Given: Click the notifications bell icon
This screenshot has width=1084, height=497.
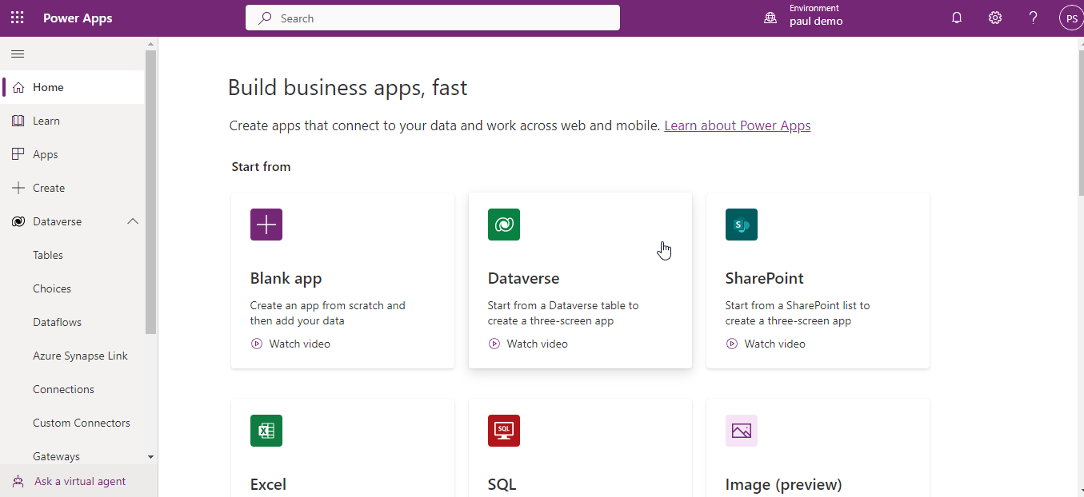Looking at the screenshot, I should 956,18.
